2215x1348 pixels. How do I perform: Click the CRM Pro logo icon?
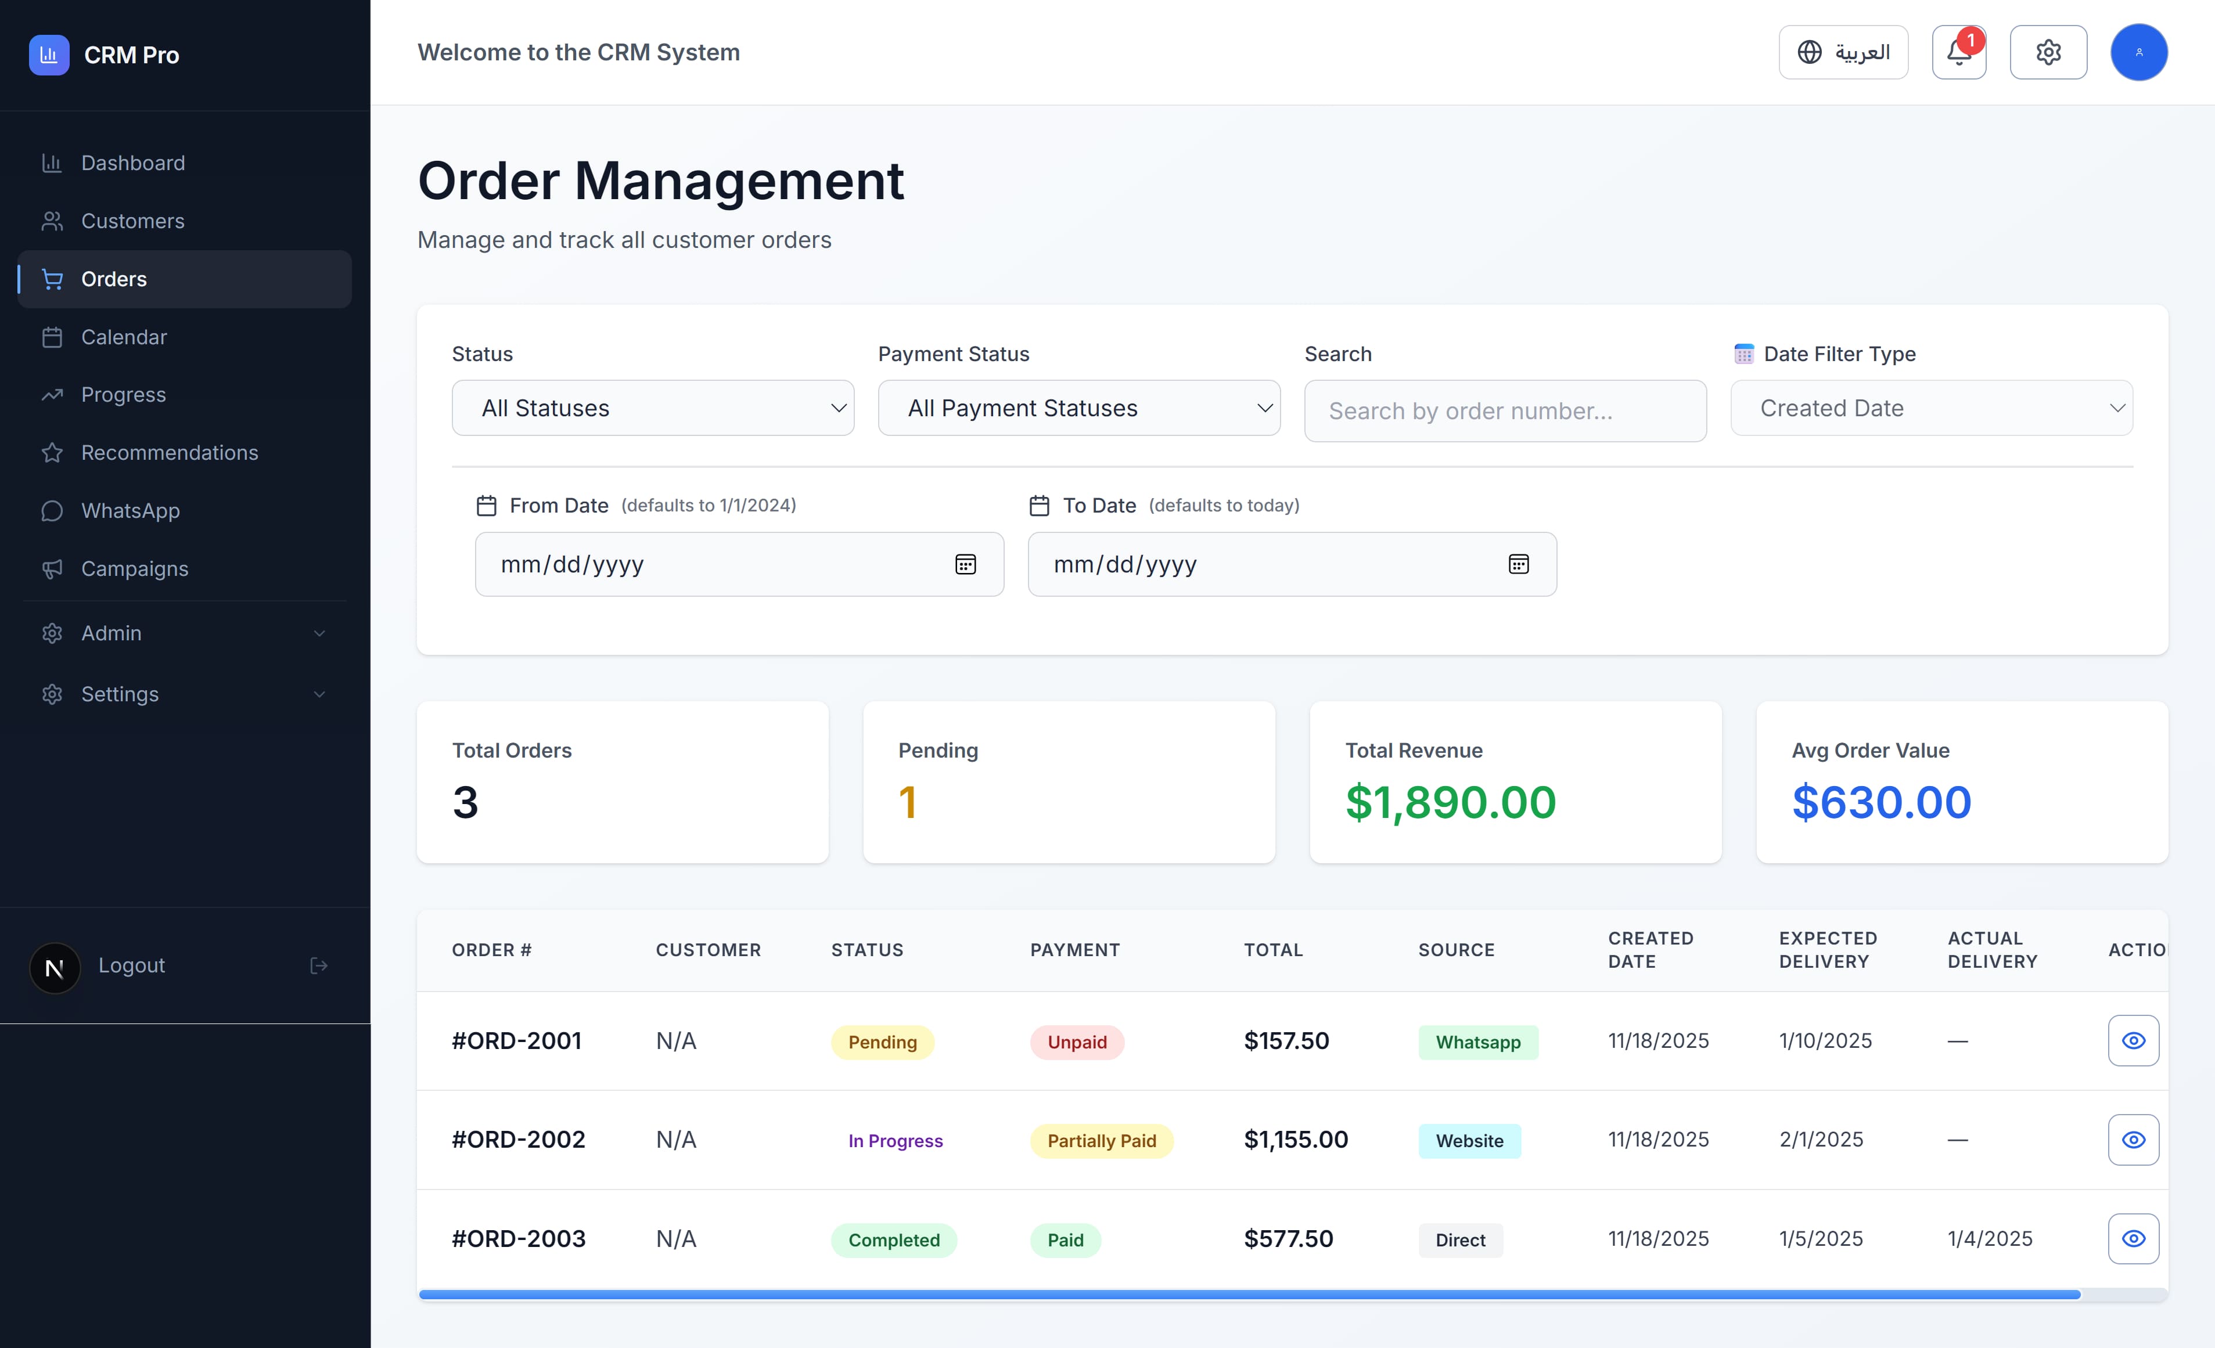[x=49, y=55]
